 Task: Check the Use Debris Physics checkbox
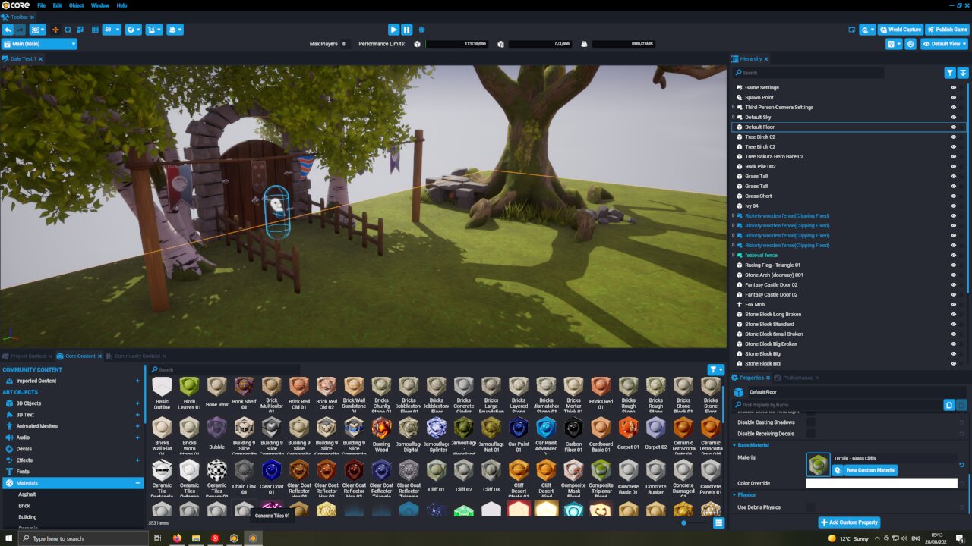pos(810,507)
